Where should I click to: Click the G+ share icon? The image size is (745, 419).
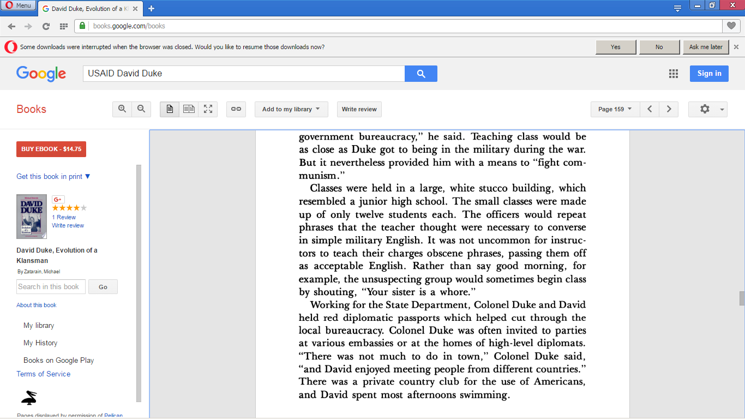click(58, 199)
